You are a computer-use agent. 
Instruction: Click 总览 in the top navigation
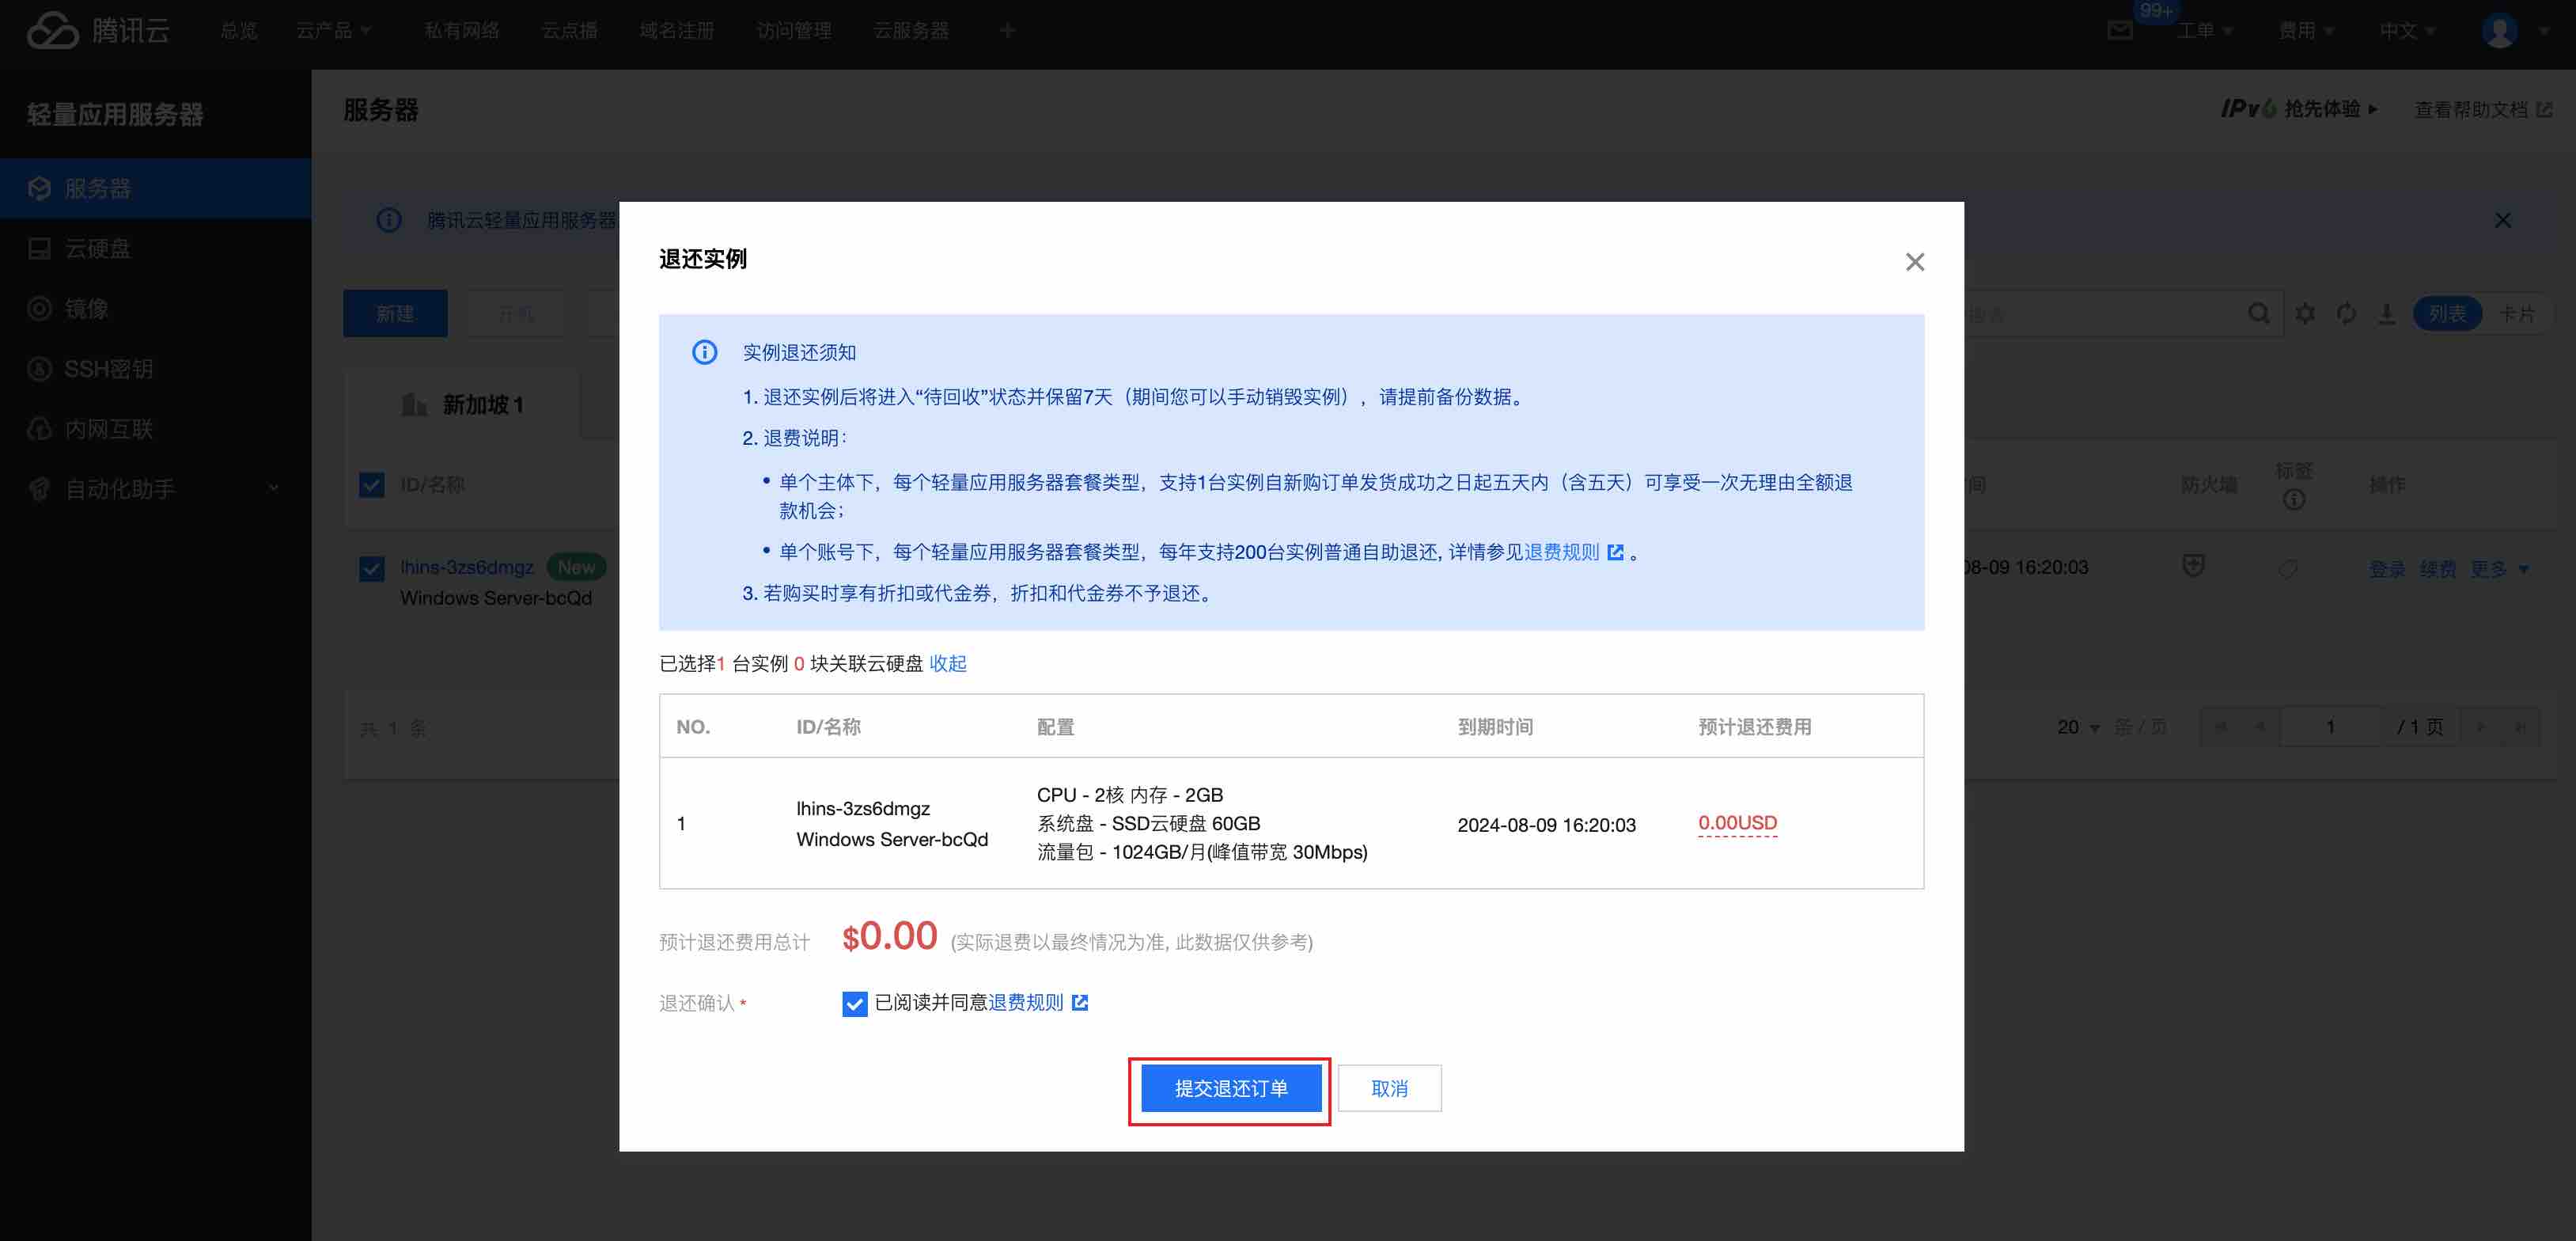click(x=239, y=31)
